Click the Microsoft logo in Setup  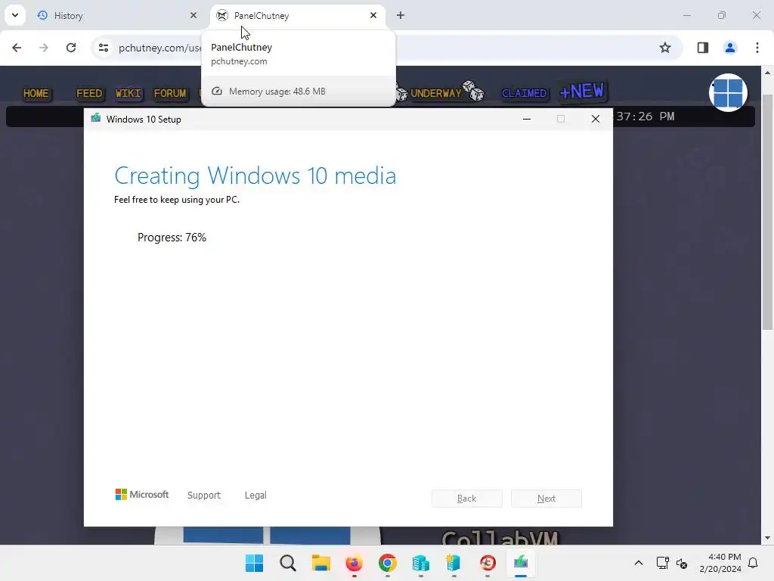point(142,495)
